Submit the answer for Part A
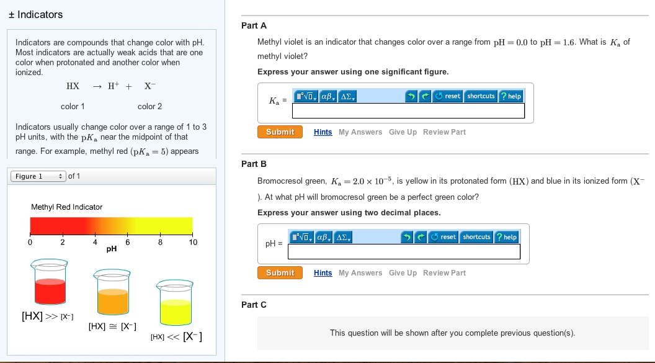This screenshot has width=655, height=363. point(279,132)
